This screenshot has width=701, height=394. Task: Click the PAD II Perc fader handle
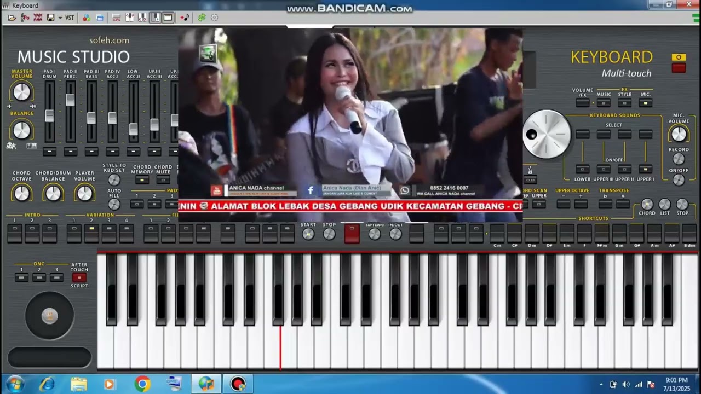[70, 100]
